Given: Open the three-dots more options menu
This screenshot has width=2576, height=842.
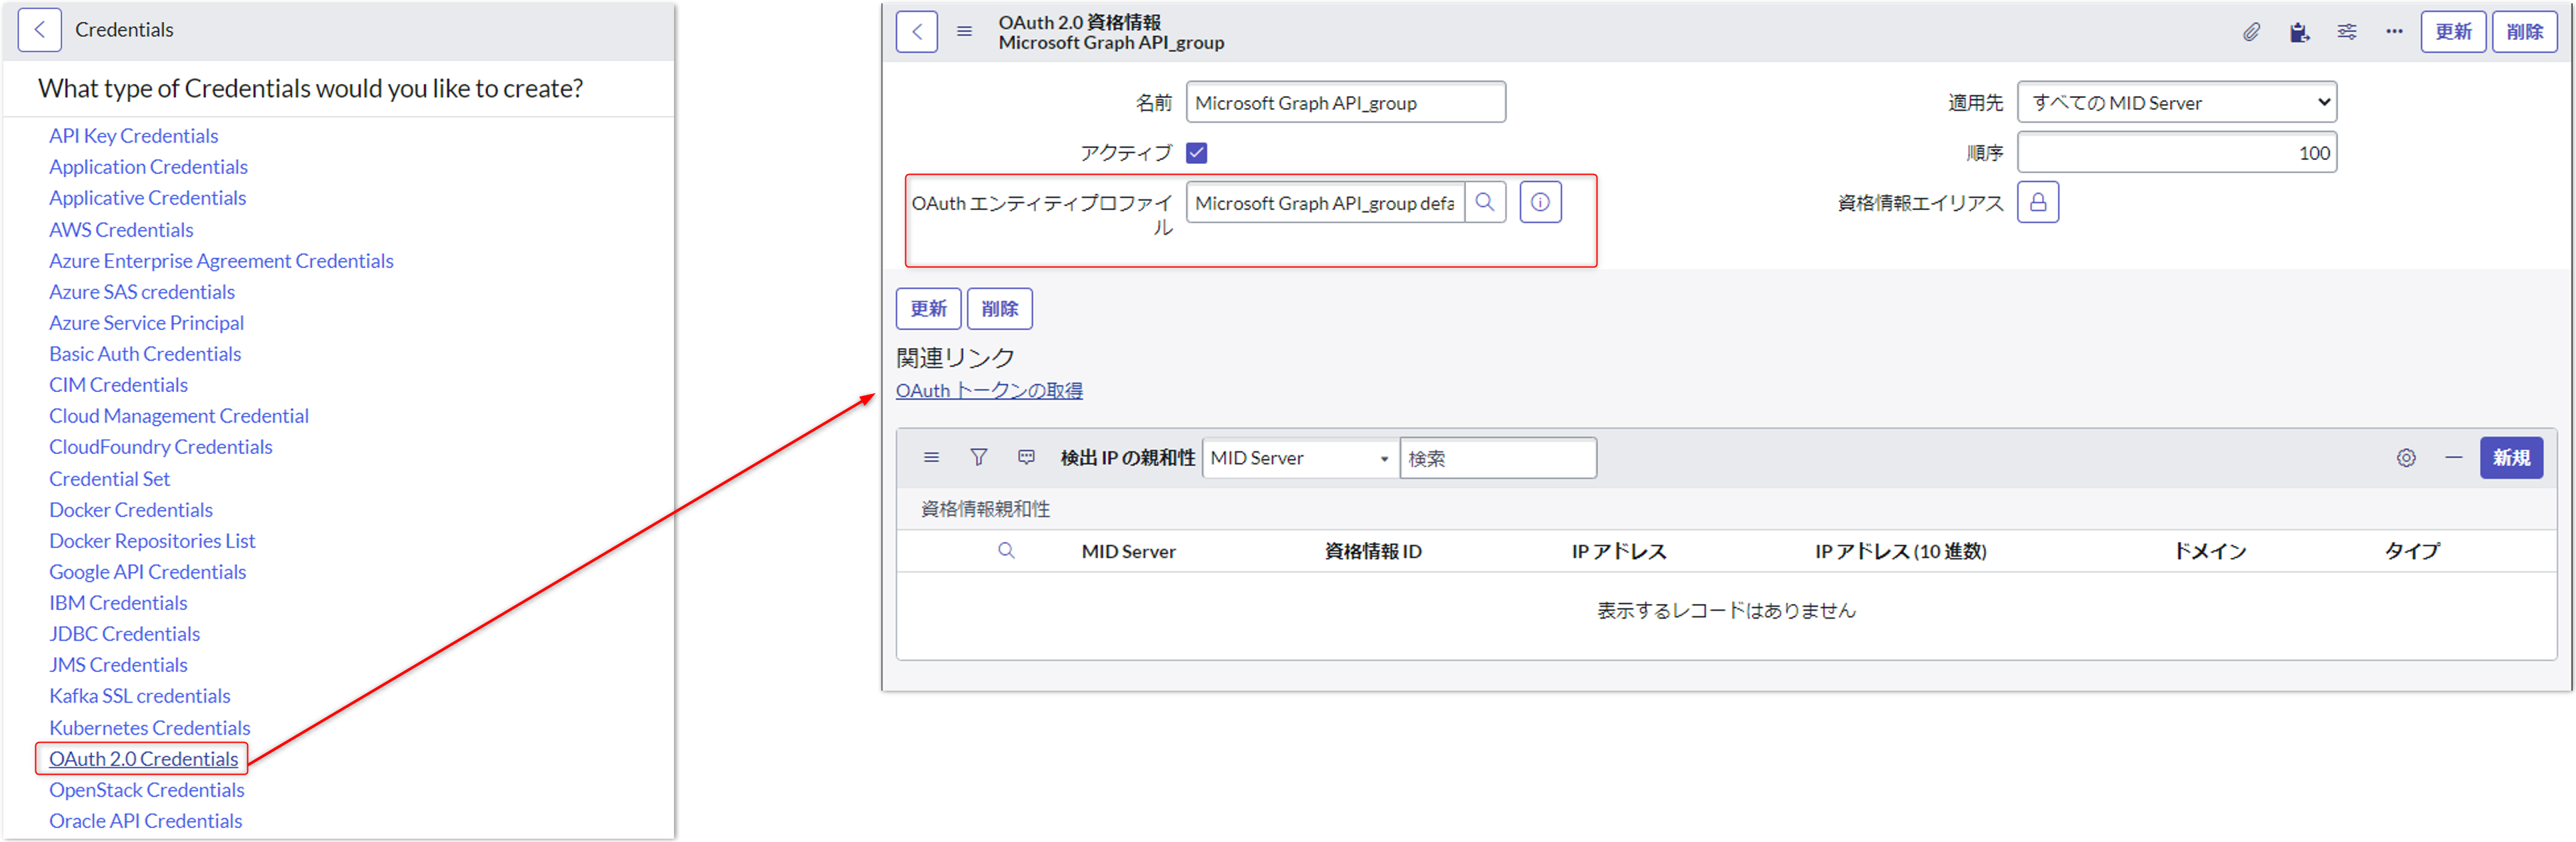Looking at the screenshot, I should click(x=2394, y=32).
